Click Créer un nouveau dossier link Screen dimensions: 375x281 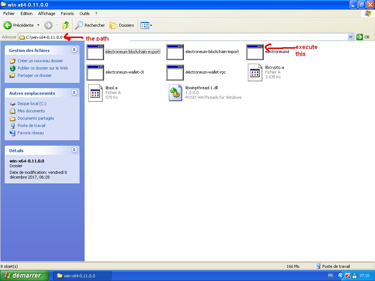point(40,61)
